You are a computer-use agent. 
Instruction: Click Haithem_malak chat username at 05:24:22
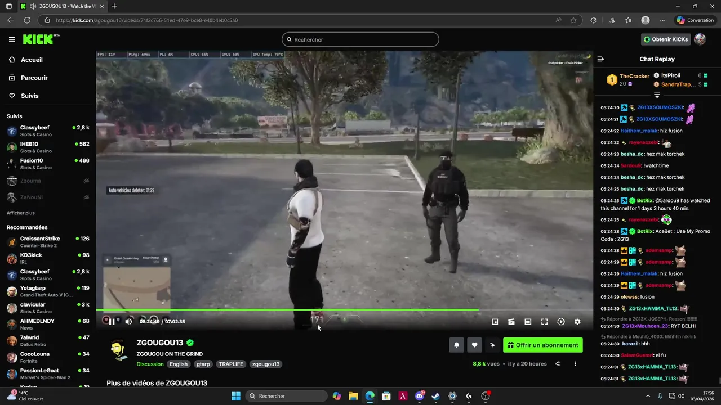(x=639, y=130)
